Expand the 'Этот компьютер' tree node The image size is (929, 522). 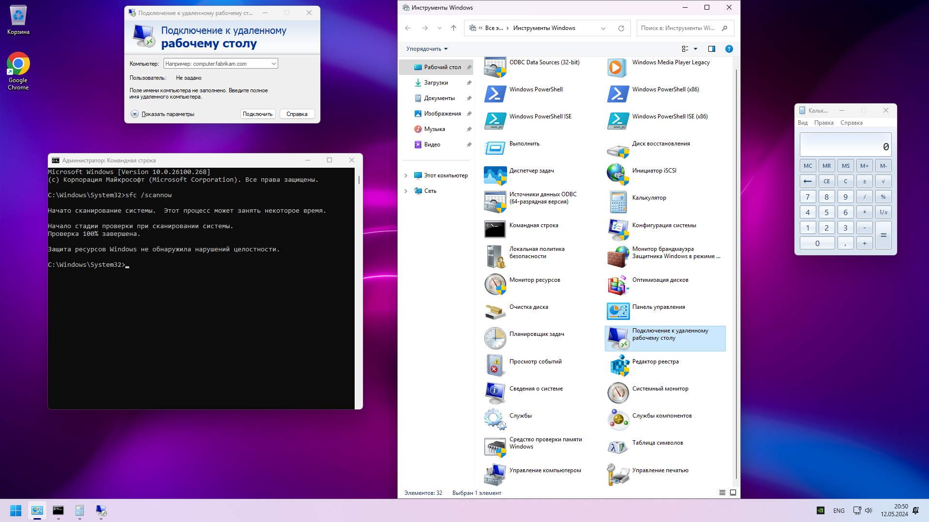[x=406, y=175]
